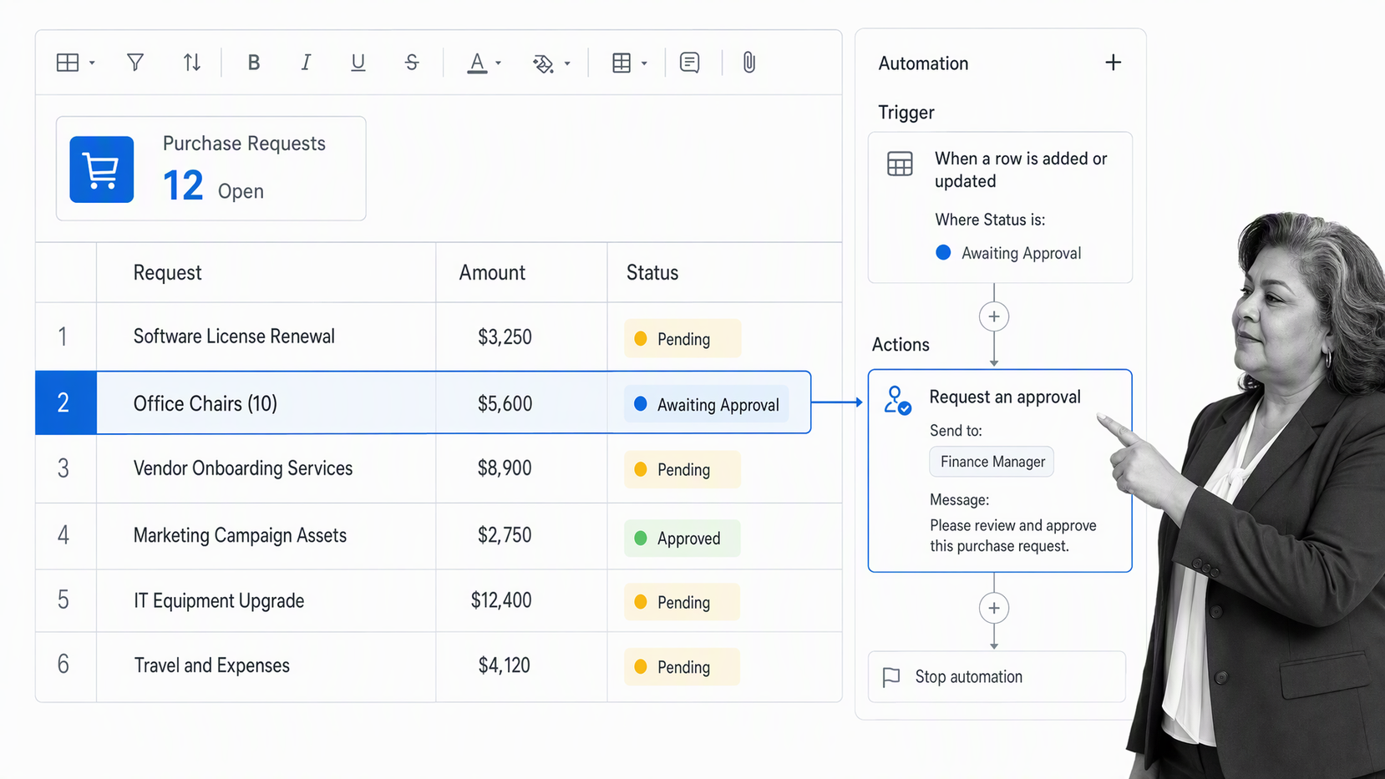Click the $5,600 amount cell
1385x779 pixels.
click(x=521, y=403)
